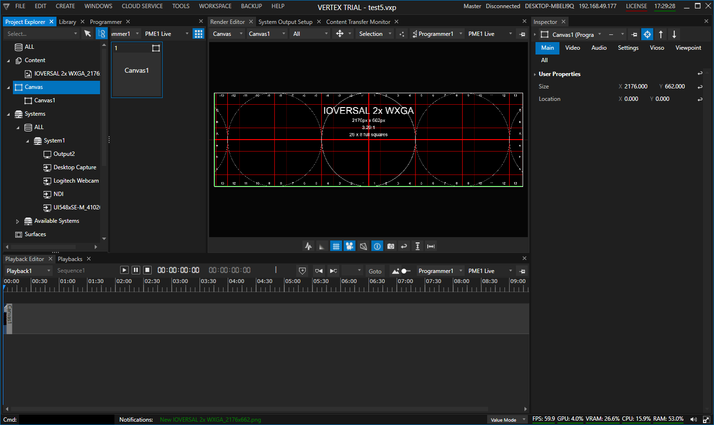Click the move cross-arrows tool in Render Editor
This screenshot has width=714, height=425.
(x=340, y=33)
